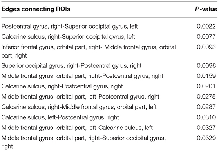Click the Middle frontal gyrus, left-Postcentral gyrus row
This screenshot has height=151, width=219.
coord(110,97)
